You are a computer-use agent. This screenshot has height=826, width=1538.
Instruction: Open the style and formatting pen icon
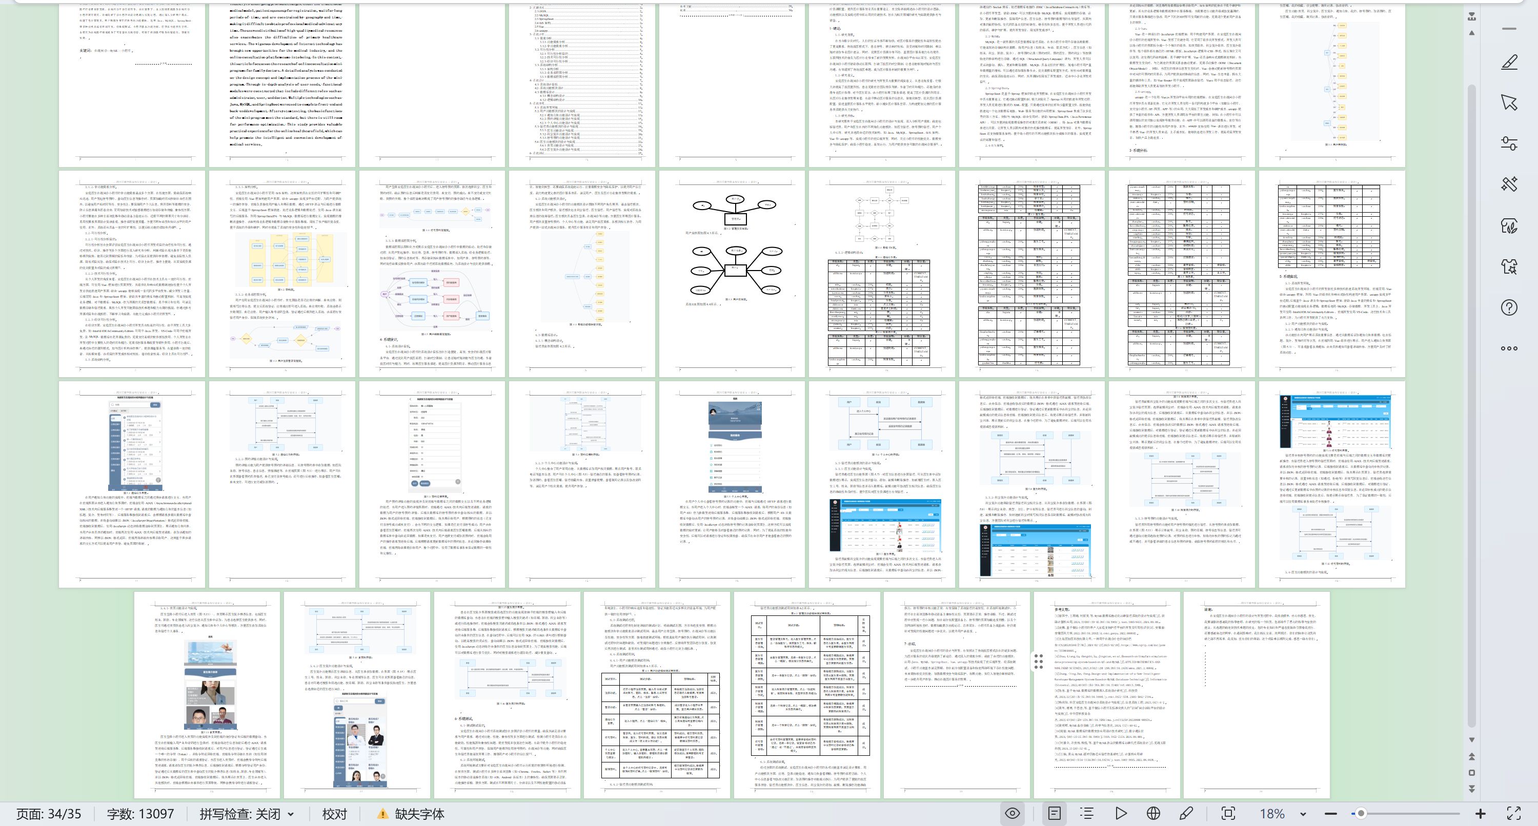(x=1509, y=61)
